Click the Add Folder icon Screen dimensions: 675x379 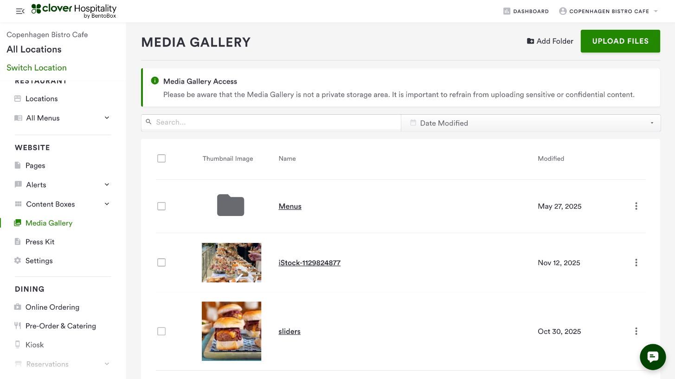pyautogui.click(x=530, y=41)
